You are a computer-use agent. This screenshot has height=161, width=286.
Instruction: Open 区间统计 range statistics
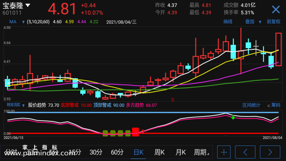(251, 105)
